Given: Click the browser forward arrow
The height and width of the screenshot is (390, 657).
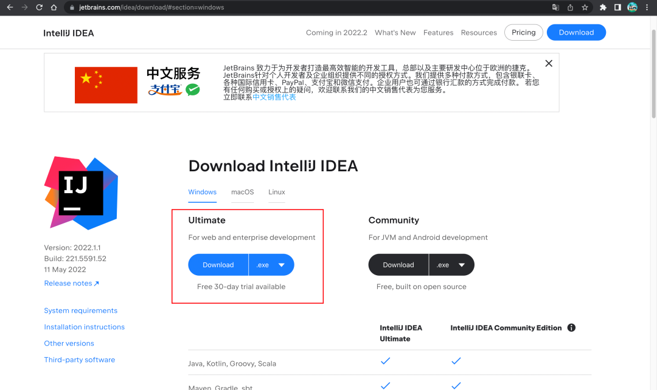Looking at the screenshot, I should [25, 7].
